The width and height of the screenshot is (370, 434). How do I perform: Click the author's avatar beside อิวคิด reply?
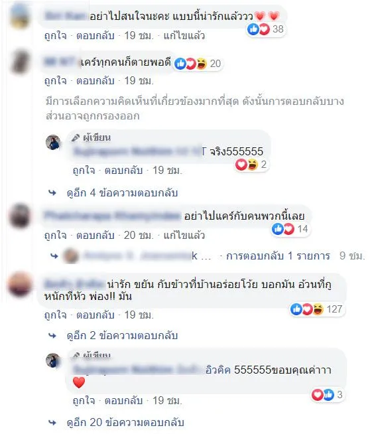53,360
